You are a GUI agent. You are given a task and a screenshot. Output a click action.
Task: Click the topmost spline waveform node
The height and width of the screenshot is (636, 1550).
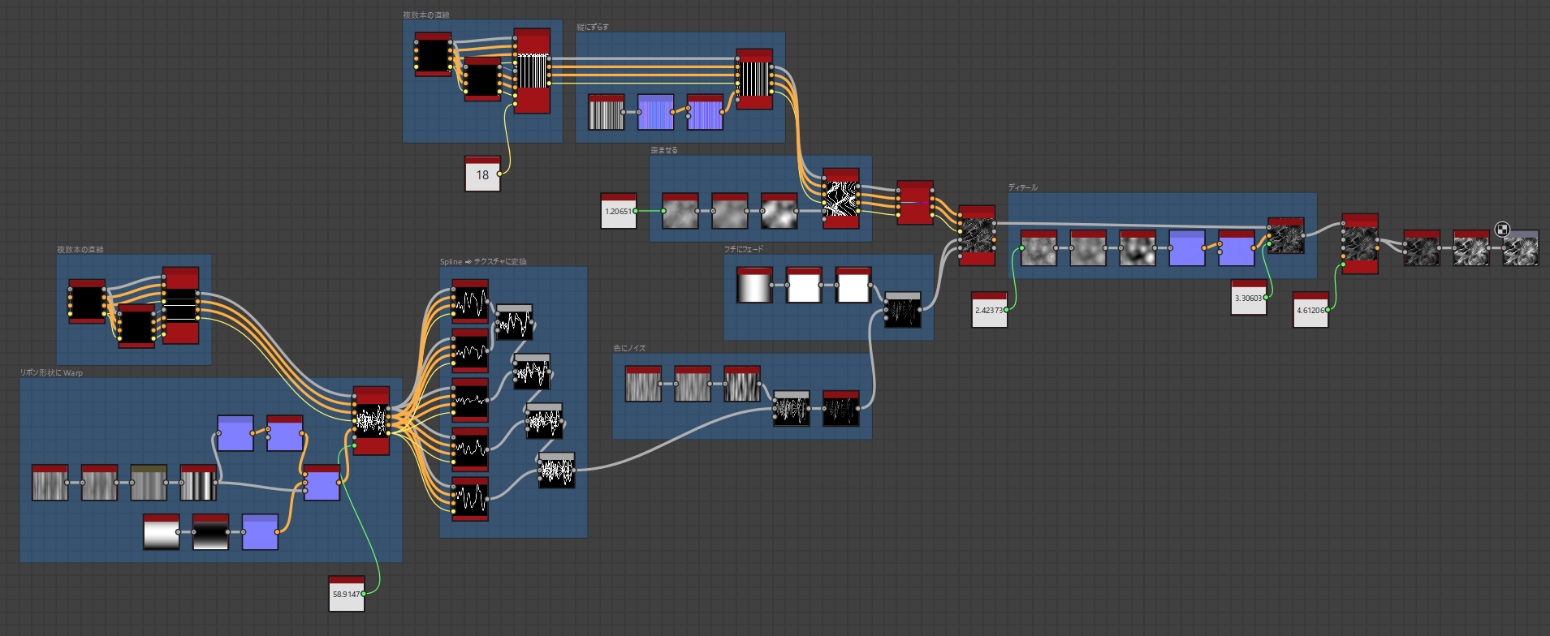pos(470,303)
